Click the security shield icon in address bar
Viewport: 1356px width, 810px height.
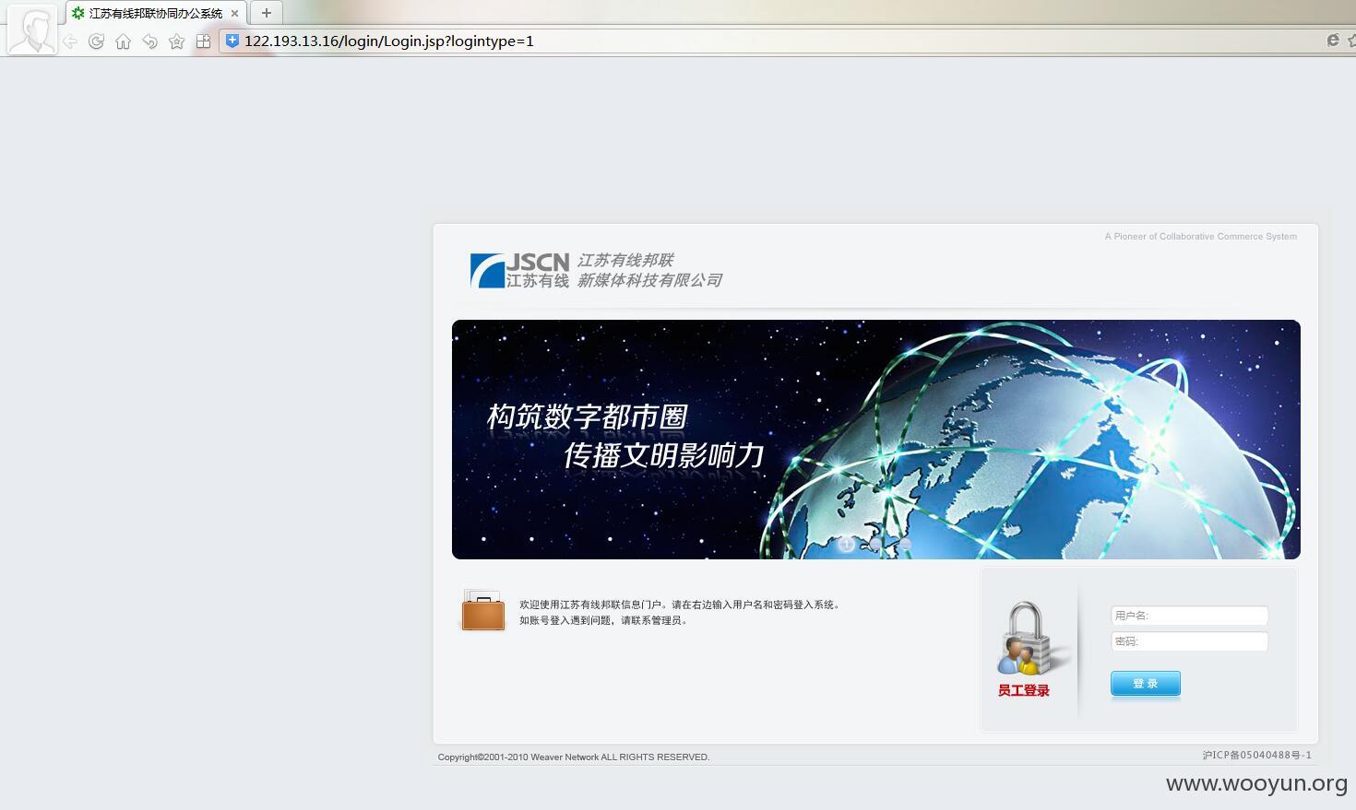[232, 41]
